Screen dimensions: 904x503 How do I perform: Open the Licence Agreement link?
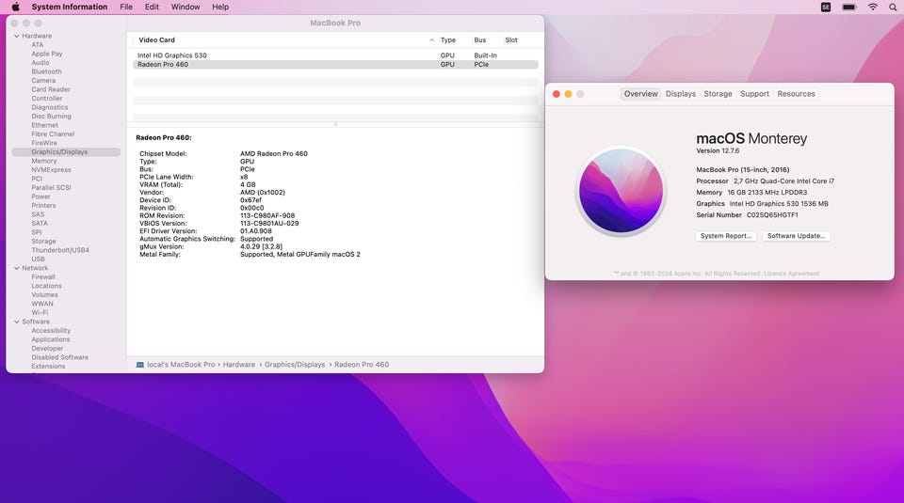[791, 274]
